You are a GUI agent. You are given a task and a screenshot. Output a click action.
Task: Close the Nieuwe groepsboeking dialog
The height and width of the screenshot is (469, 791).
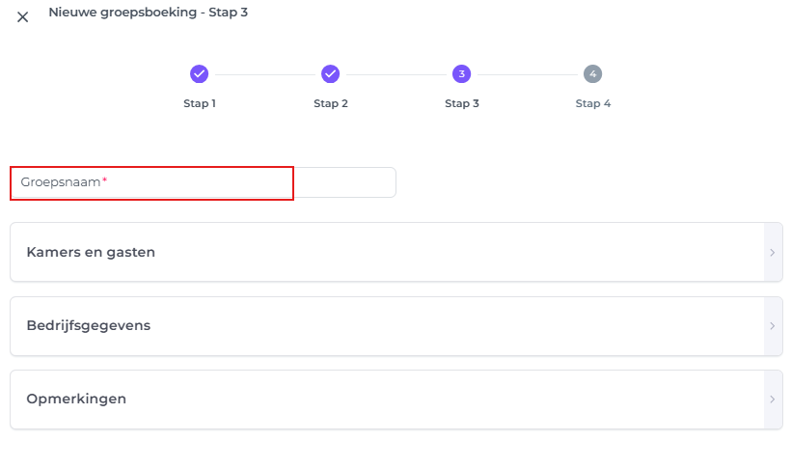(x=23, y=17)
